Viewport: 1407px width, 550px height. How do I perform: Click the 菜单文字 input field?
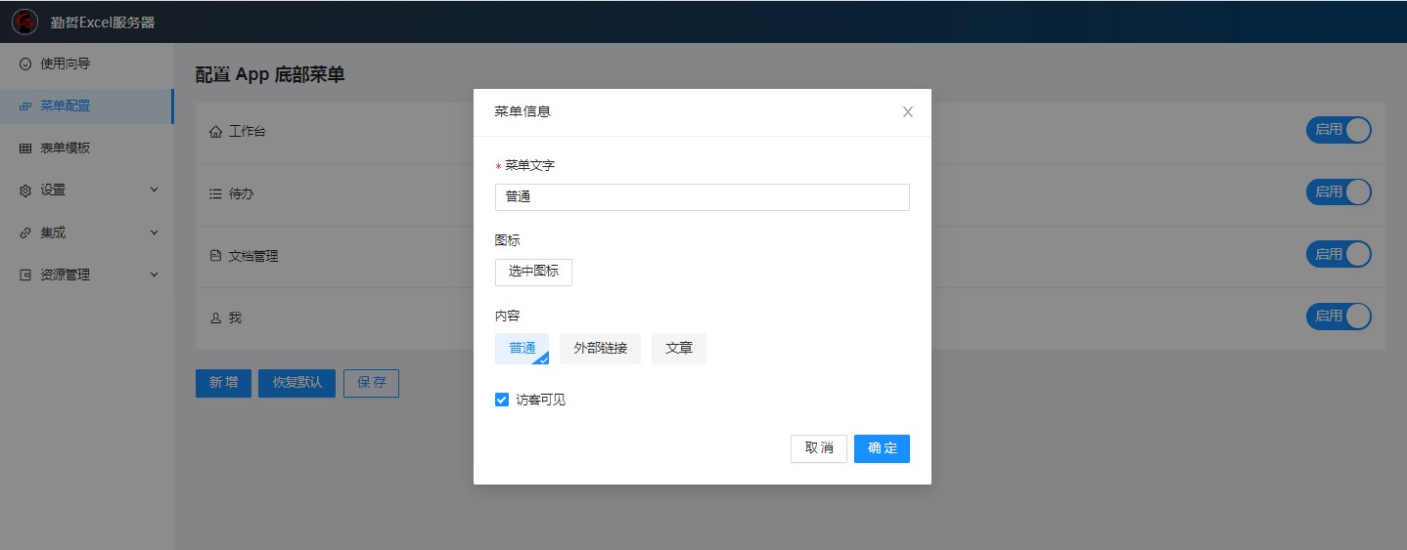tap(702, 197)
